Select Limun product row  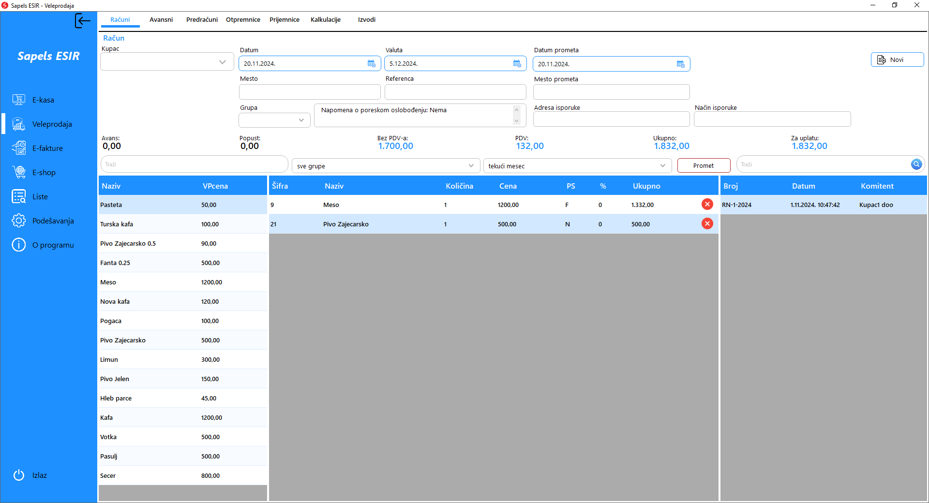tap(183, 359)
